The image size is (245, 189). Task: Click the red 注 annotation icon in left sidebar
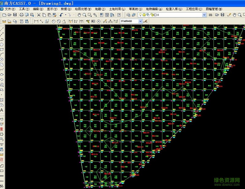[x=2, y=159]
